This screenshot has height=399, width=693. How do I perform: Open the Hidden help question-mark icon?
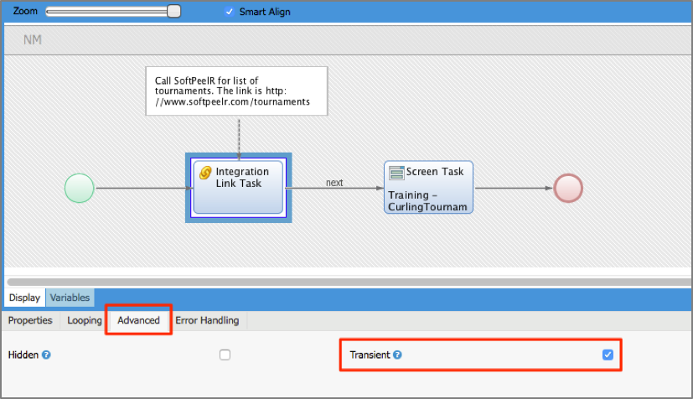46,355
